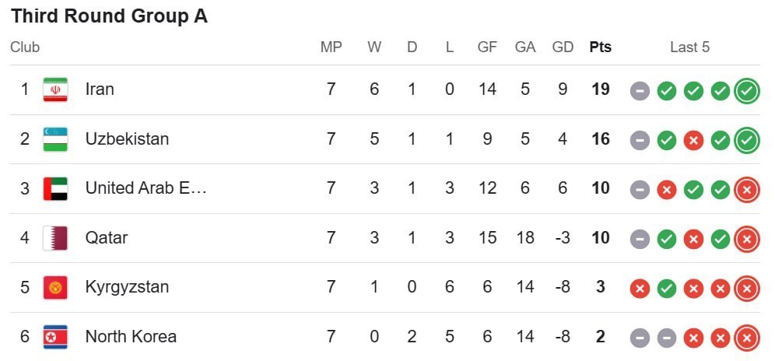Click United Arab Emirates' gray draw icon
The height and width of the screenshot is (361, 775).
coord(640,190)
